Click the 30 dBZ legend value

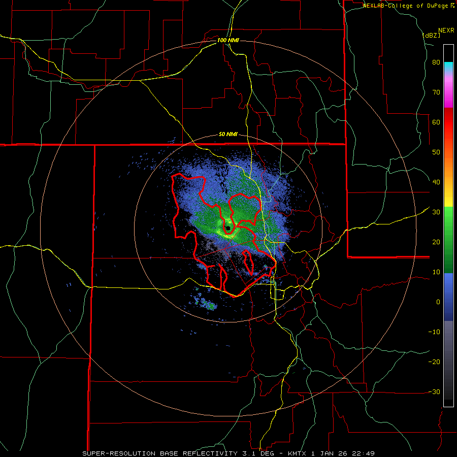(436, 212)
